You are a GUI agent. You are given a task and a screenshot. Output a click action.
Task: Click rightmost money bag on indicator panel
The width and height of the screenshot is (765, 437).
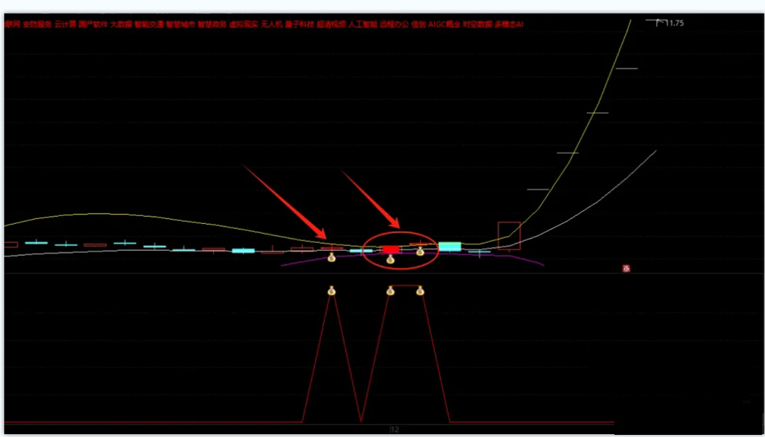[420, 291]
